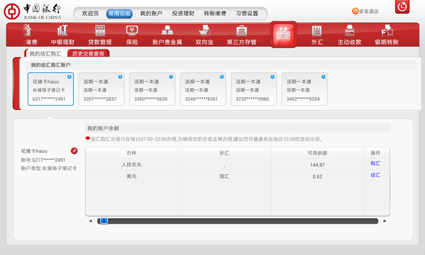The width and height of the screenshot is (425, 255).
Task: Open the 双向宝 icon
Action: point(205,35)
